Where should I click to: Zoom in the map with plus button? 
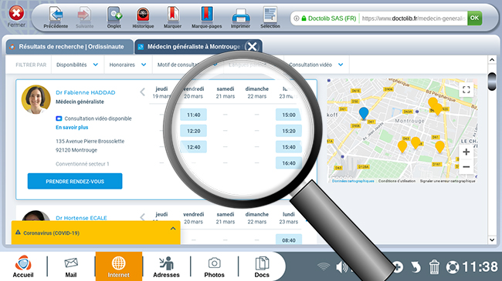[x=466, y=152]
